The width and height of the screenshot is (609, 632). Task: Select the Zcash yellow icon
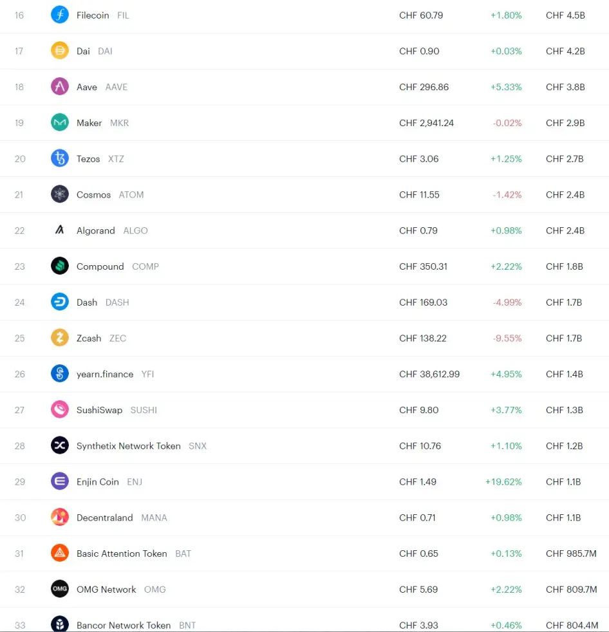pos(60,338)
